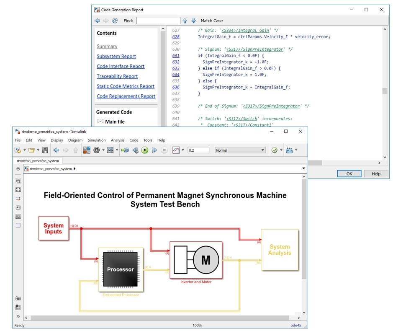Click the Update Diagram icon
The width and height of the screenshot is (393, 331).
(x=125, y=150)
